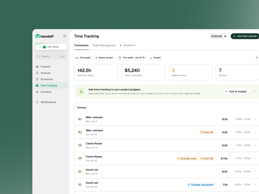Switch to Clocked in tab
The height and width of the screenshot is (194, 259).
click(128, 45)
